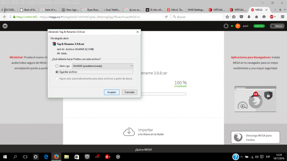
Task: Open the Marcadores menu
Action: click(45, 2)
